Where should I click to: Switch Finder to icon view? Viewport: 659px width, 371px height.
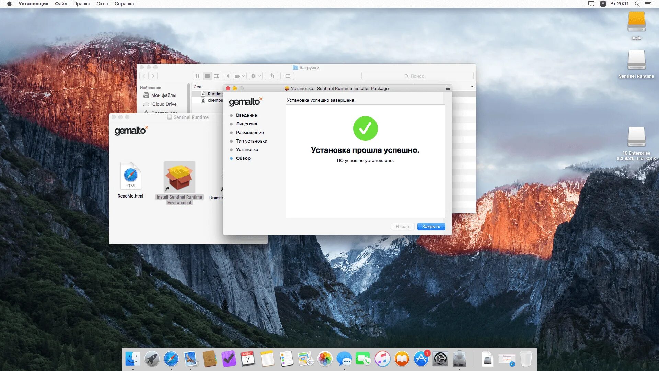tap(198, 76)
